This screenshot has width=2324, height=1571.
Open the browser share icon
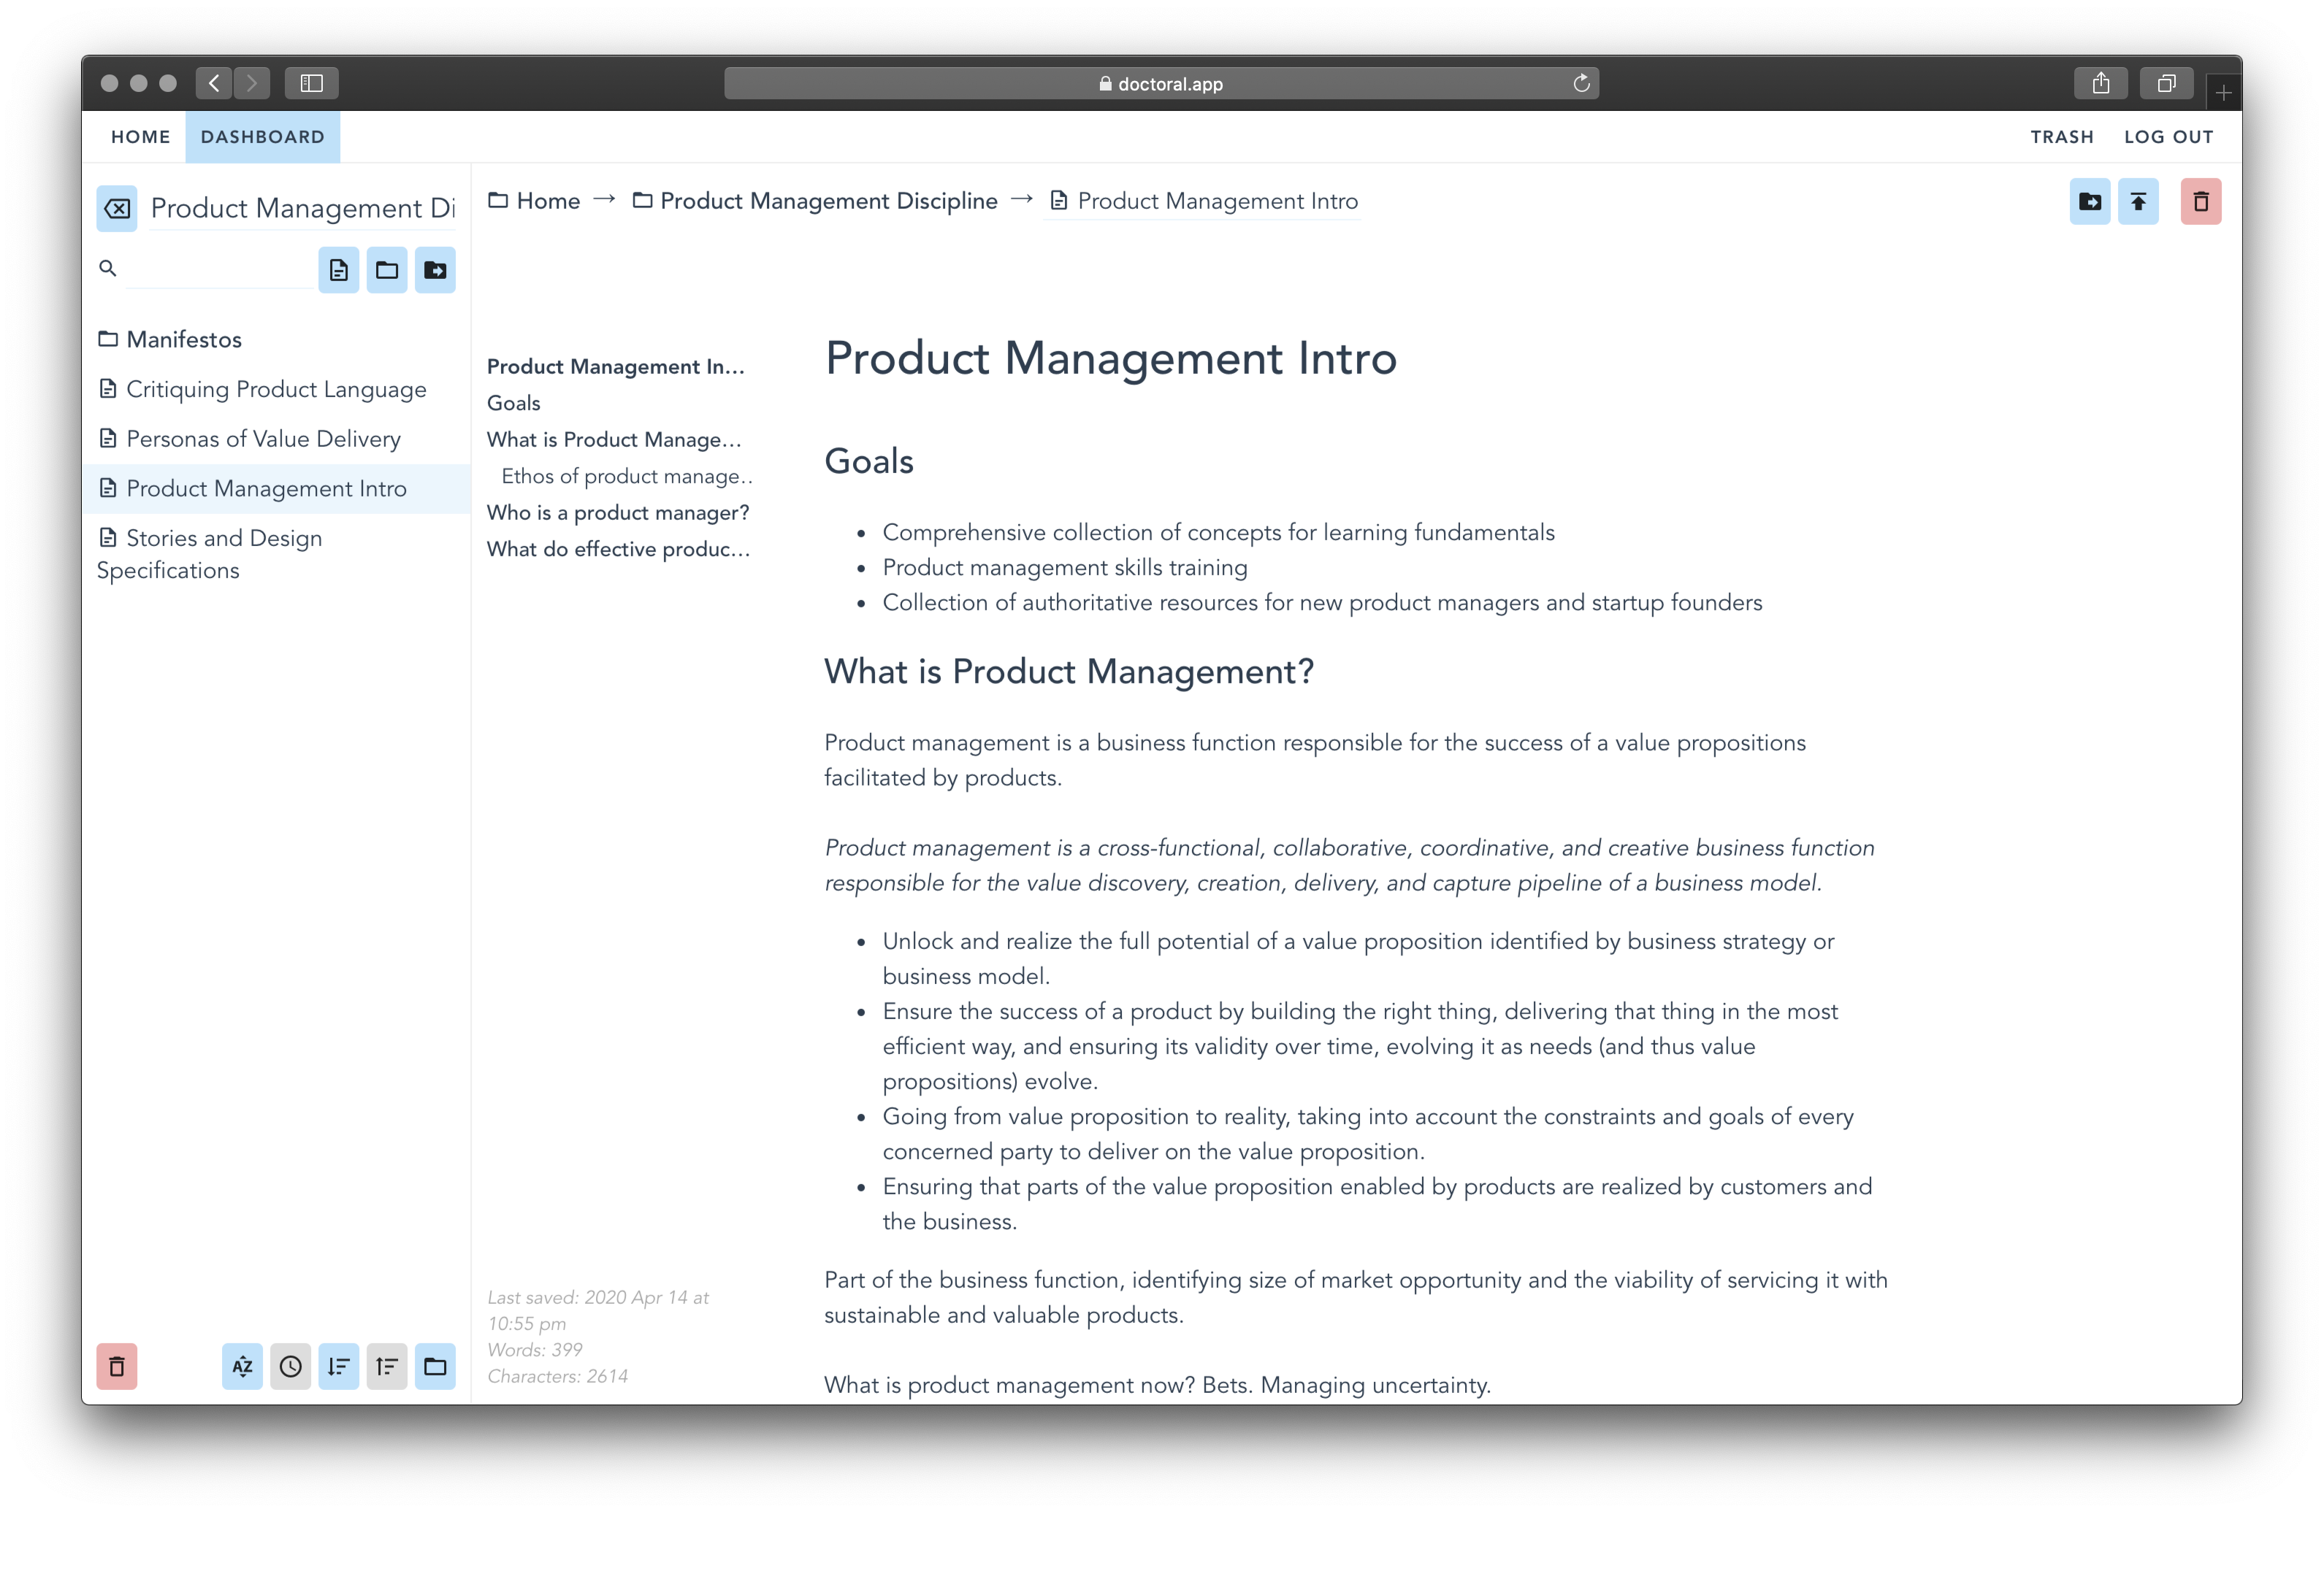click(x=2101, y=83)
